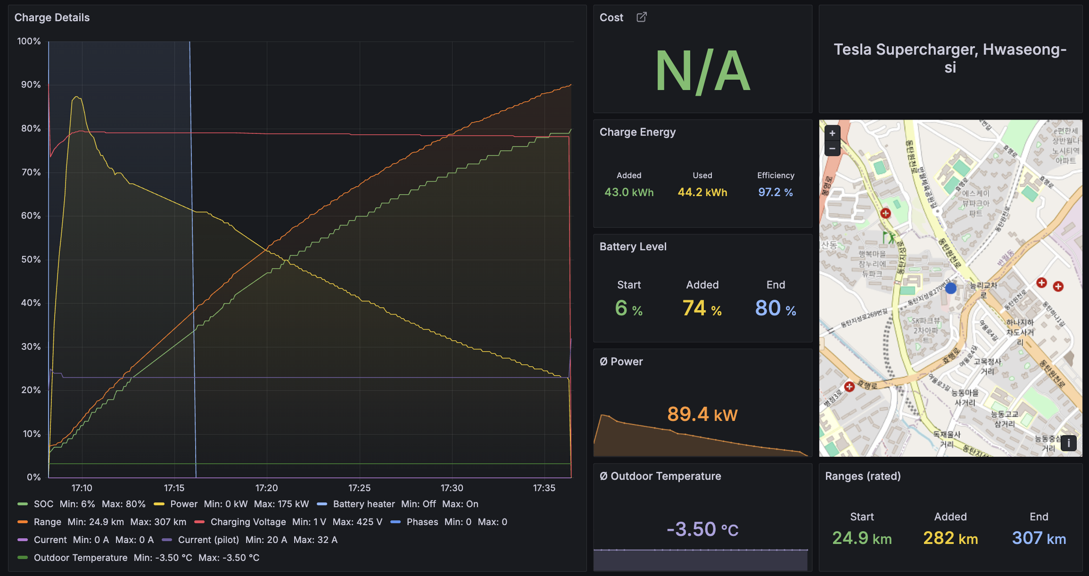Zoom in on the map
This screenshot has height=576, width=1089.
point(833,133)
